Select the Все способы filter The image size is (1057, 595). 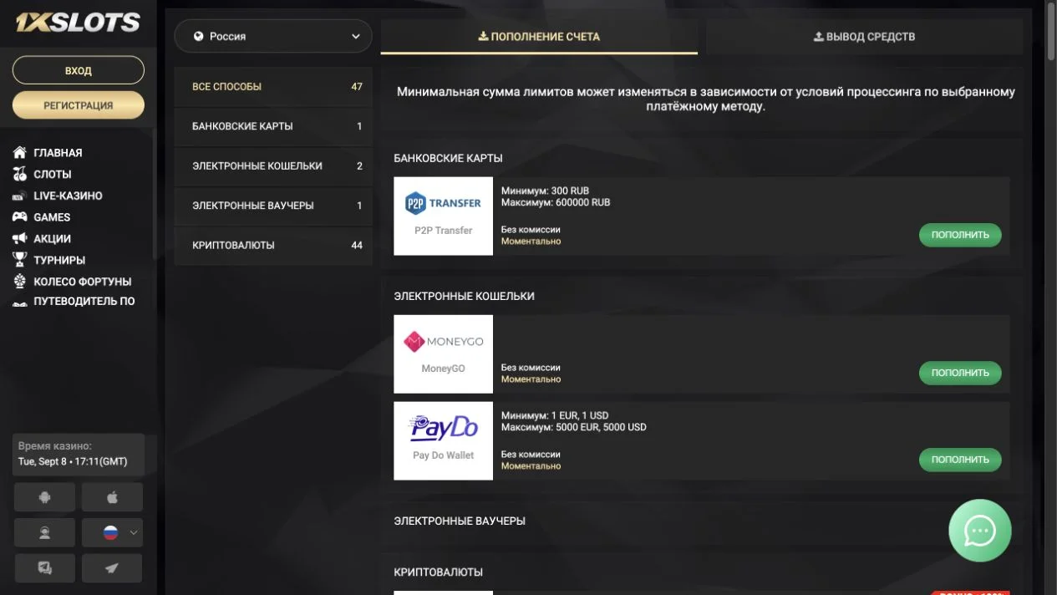[273, 87]
